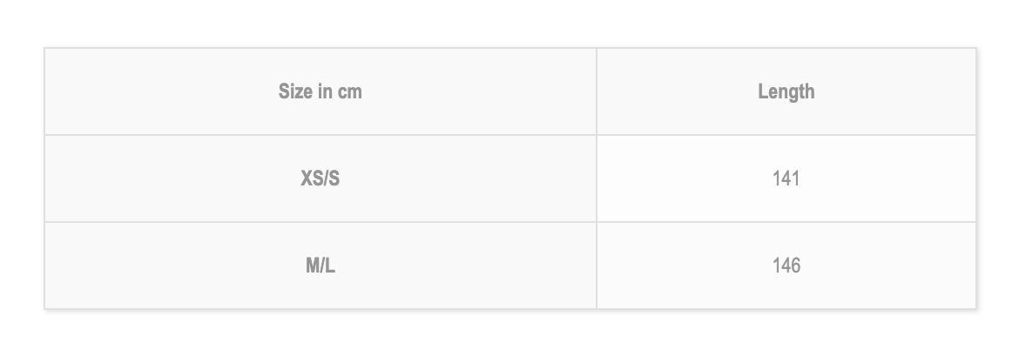The image size is (1026, 350).
Task: Click the letter "L" in M/L label
Action: 330,266
